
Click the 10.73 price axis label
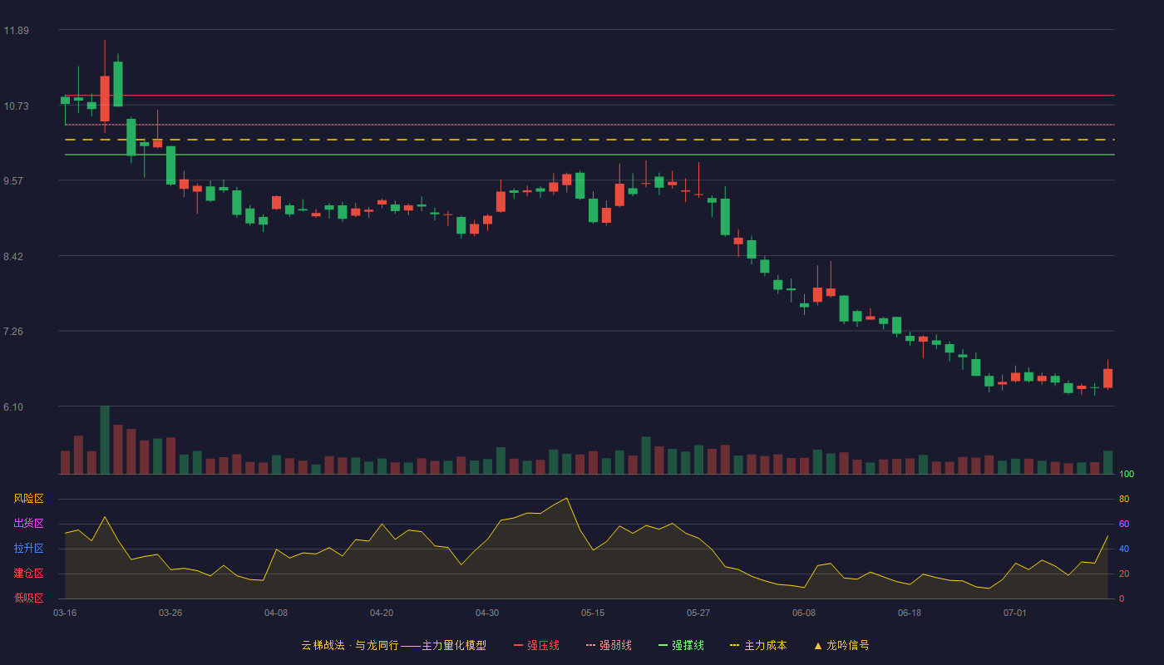pos(16,106)
